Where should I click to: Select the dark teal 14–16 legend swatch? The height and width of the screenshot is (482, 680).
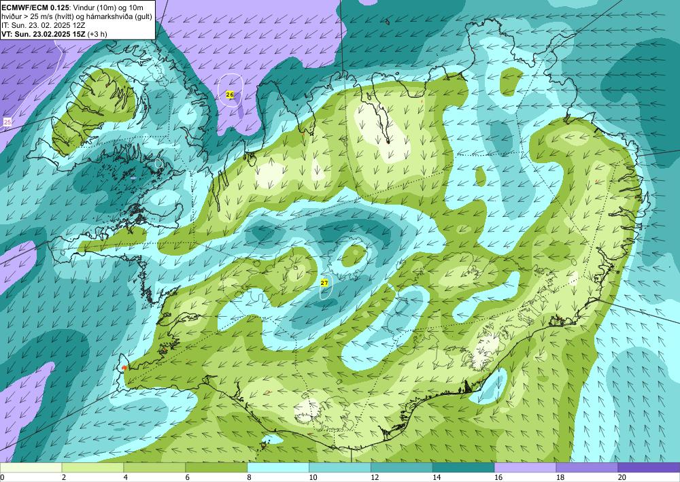464,467
